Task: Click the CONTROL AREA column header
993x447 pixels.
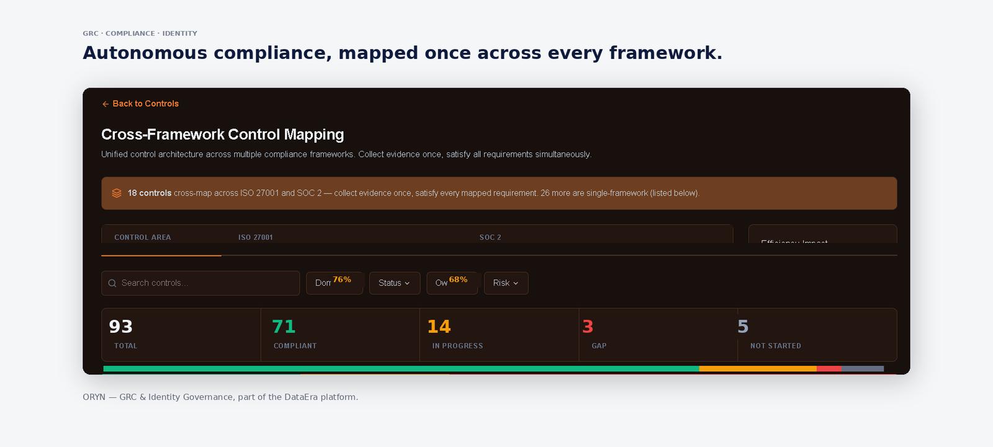Action: (x=143, y=237)
